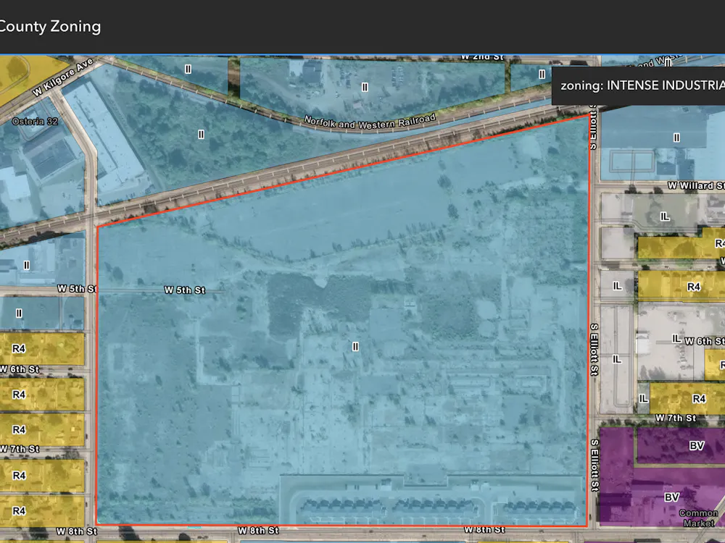Click II label in wooded parcel right of Osteria 32
The image size is (725, 543).
pyautogui.click(x=201, y=135)
